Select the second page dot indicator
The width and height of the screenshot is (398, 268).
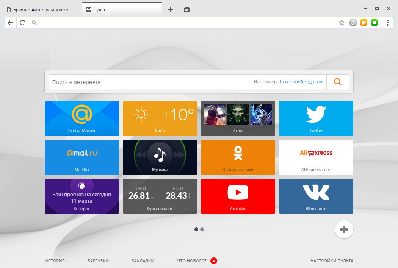(202, 229)
